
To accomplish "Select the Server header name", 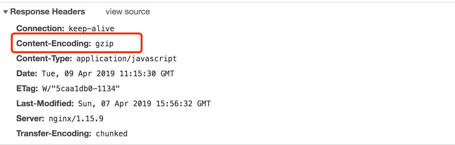I will tap(30, 119).
